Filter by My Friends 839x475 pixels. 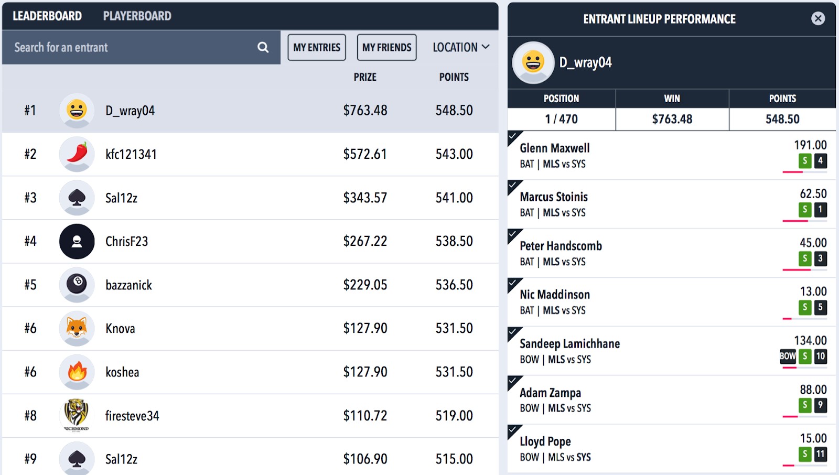387,47
